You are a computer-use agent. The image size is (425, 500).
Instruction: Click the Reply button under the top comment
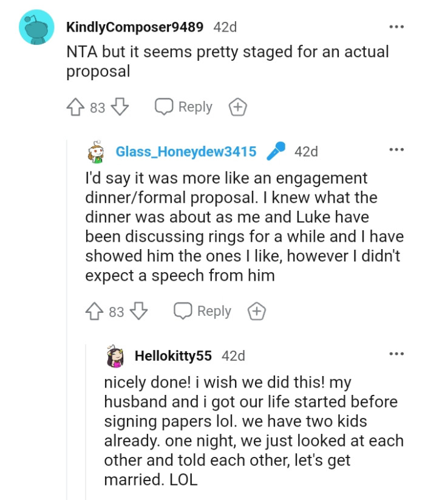[195, 106]
